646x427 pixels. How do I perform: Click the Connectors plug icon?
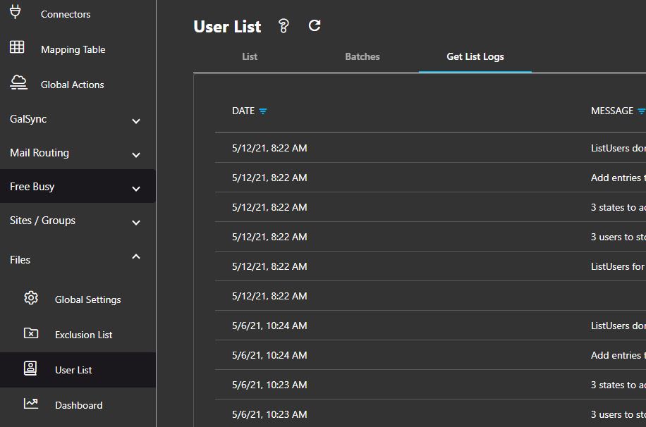click(16, 12)
